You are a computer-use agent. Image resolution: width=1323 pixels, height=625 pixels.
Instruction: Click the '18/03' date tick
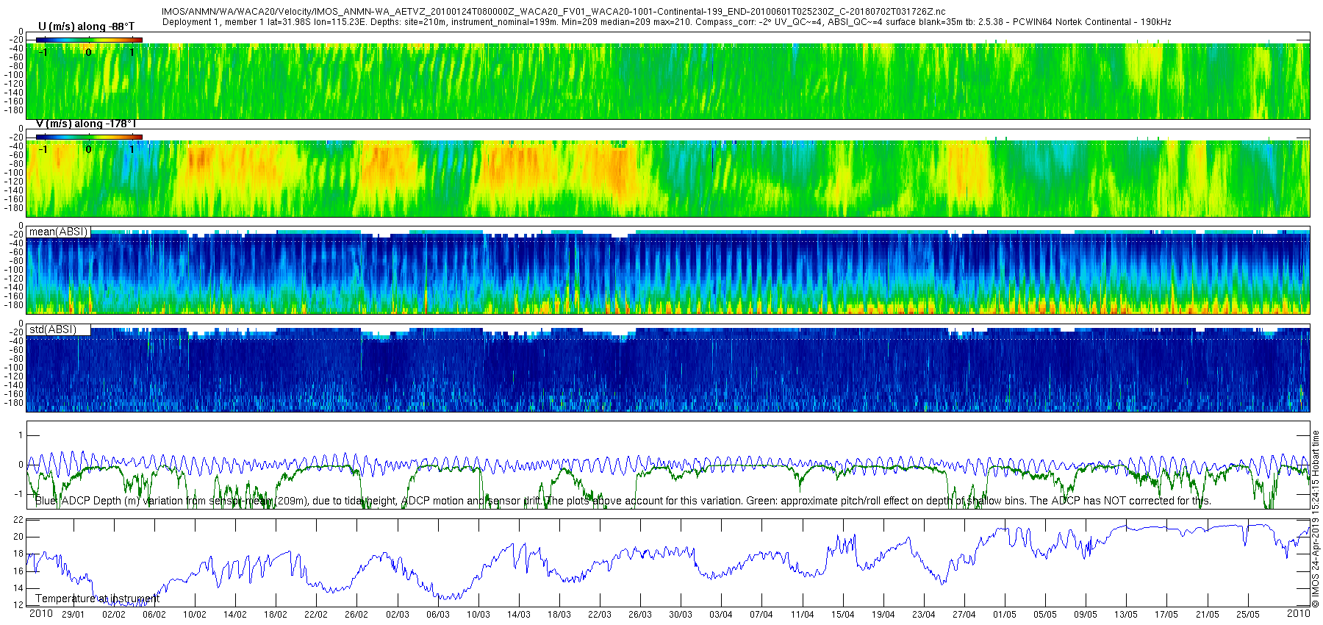[x=559, y=615]
